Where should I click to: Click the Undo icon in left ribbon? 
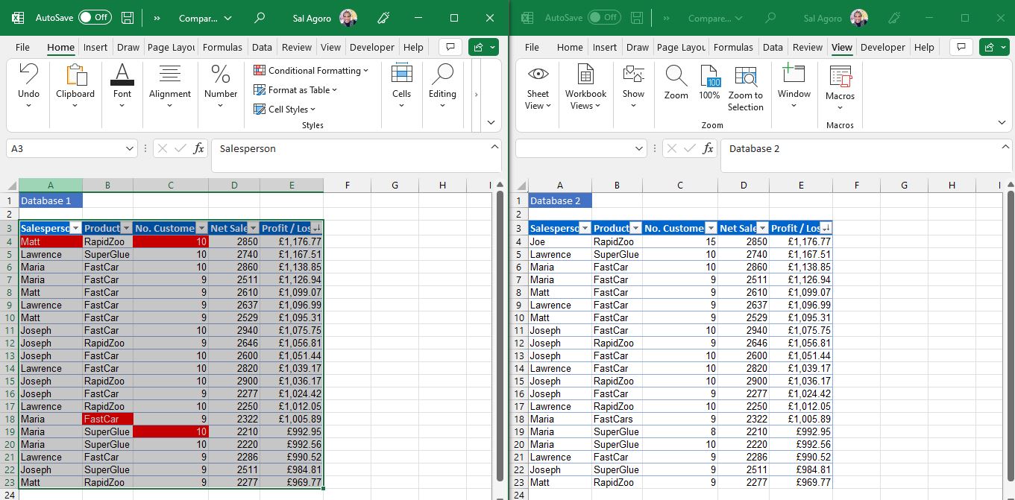(28, 75)
